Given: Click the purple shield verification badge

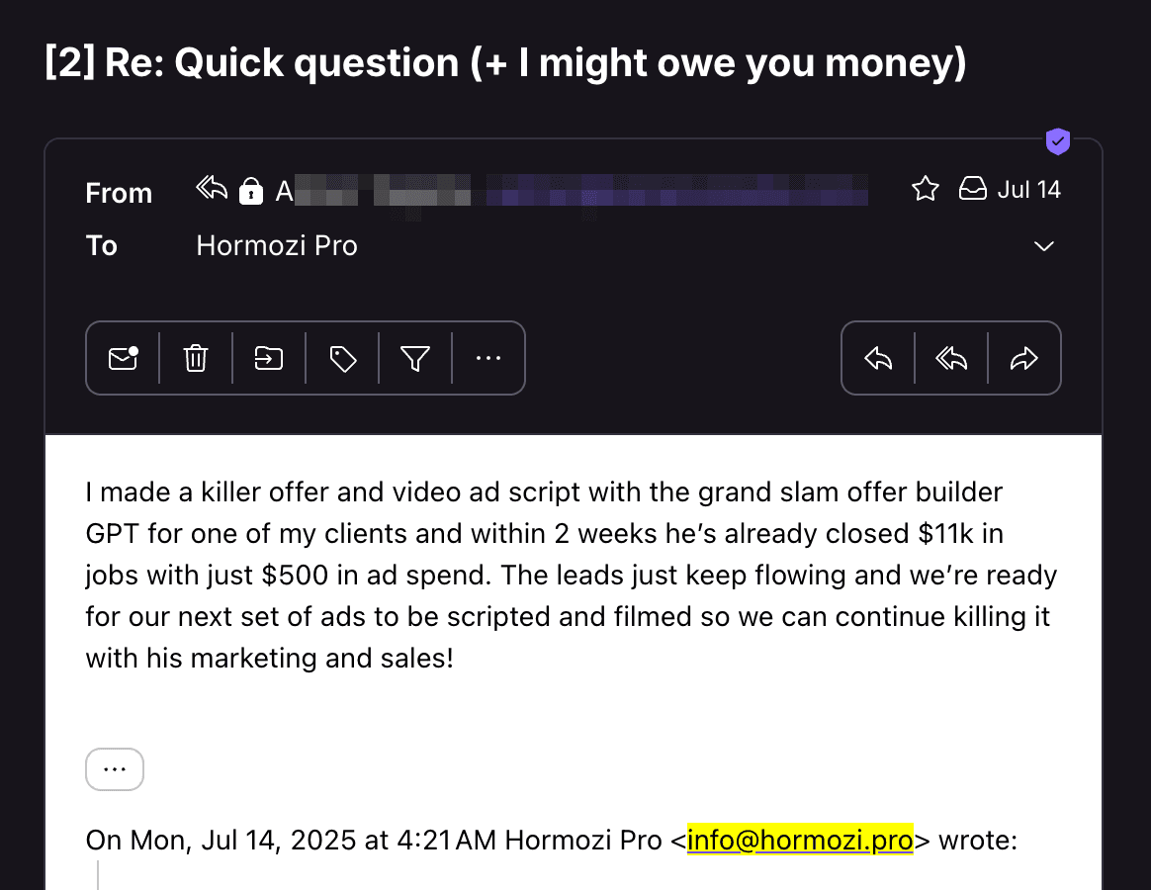Looking at the screenshot, I should (x=1058, y=142).
